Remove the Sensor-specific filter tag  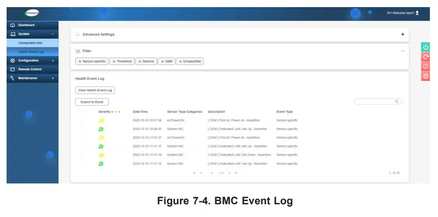point(80,61)
